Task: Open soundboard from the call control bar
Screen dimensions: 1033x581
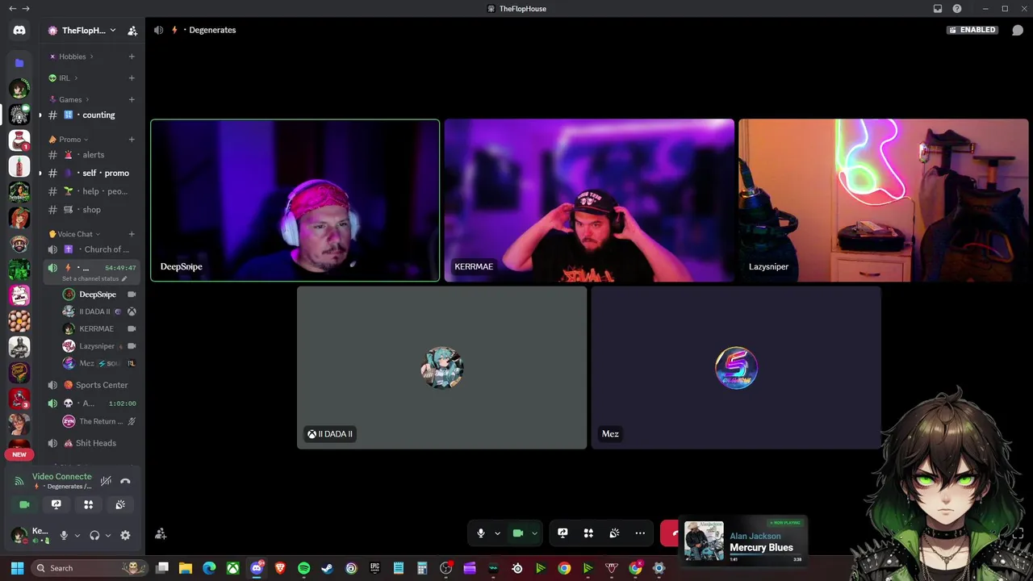Action: [x=614, y=533]
